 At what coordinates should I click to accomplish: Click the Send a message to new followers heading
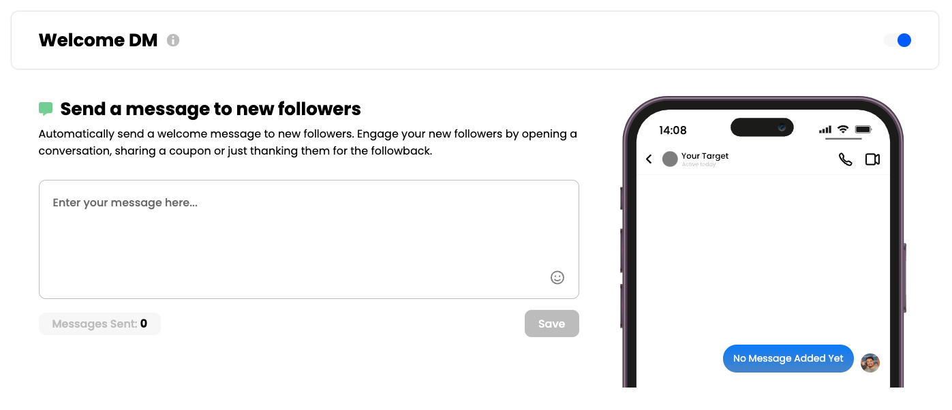click(211, 109)
